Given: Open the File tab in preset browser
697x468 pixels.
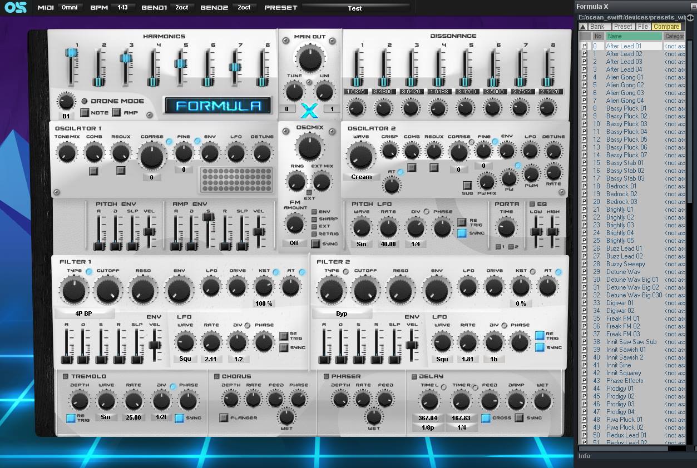Looking at the screenshot, I should tap(643, 27).
